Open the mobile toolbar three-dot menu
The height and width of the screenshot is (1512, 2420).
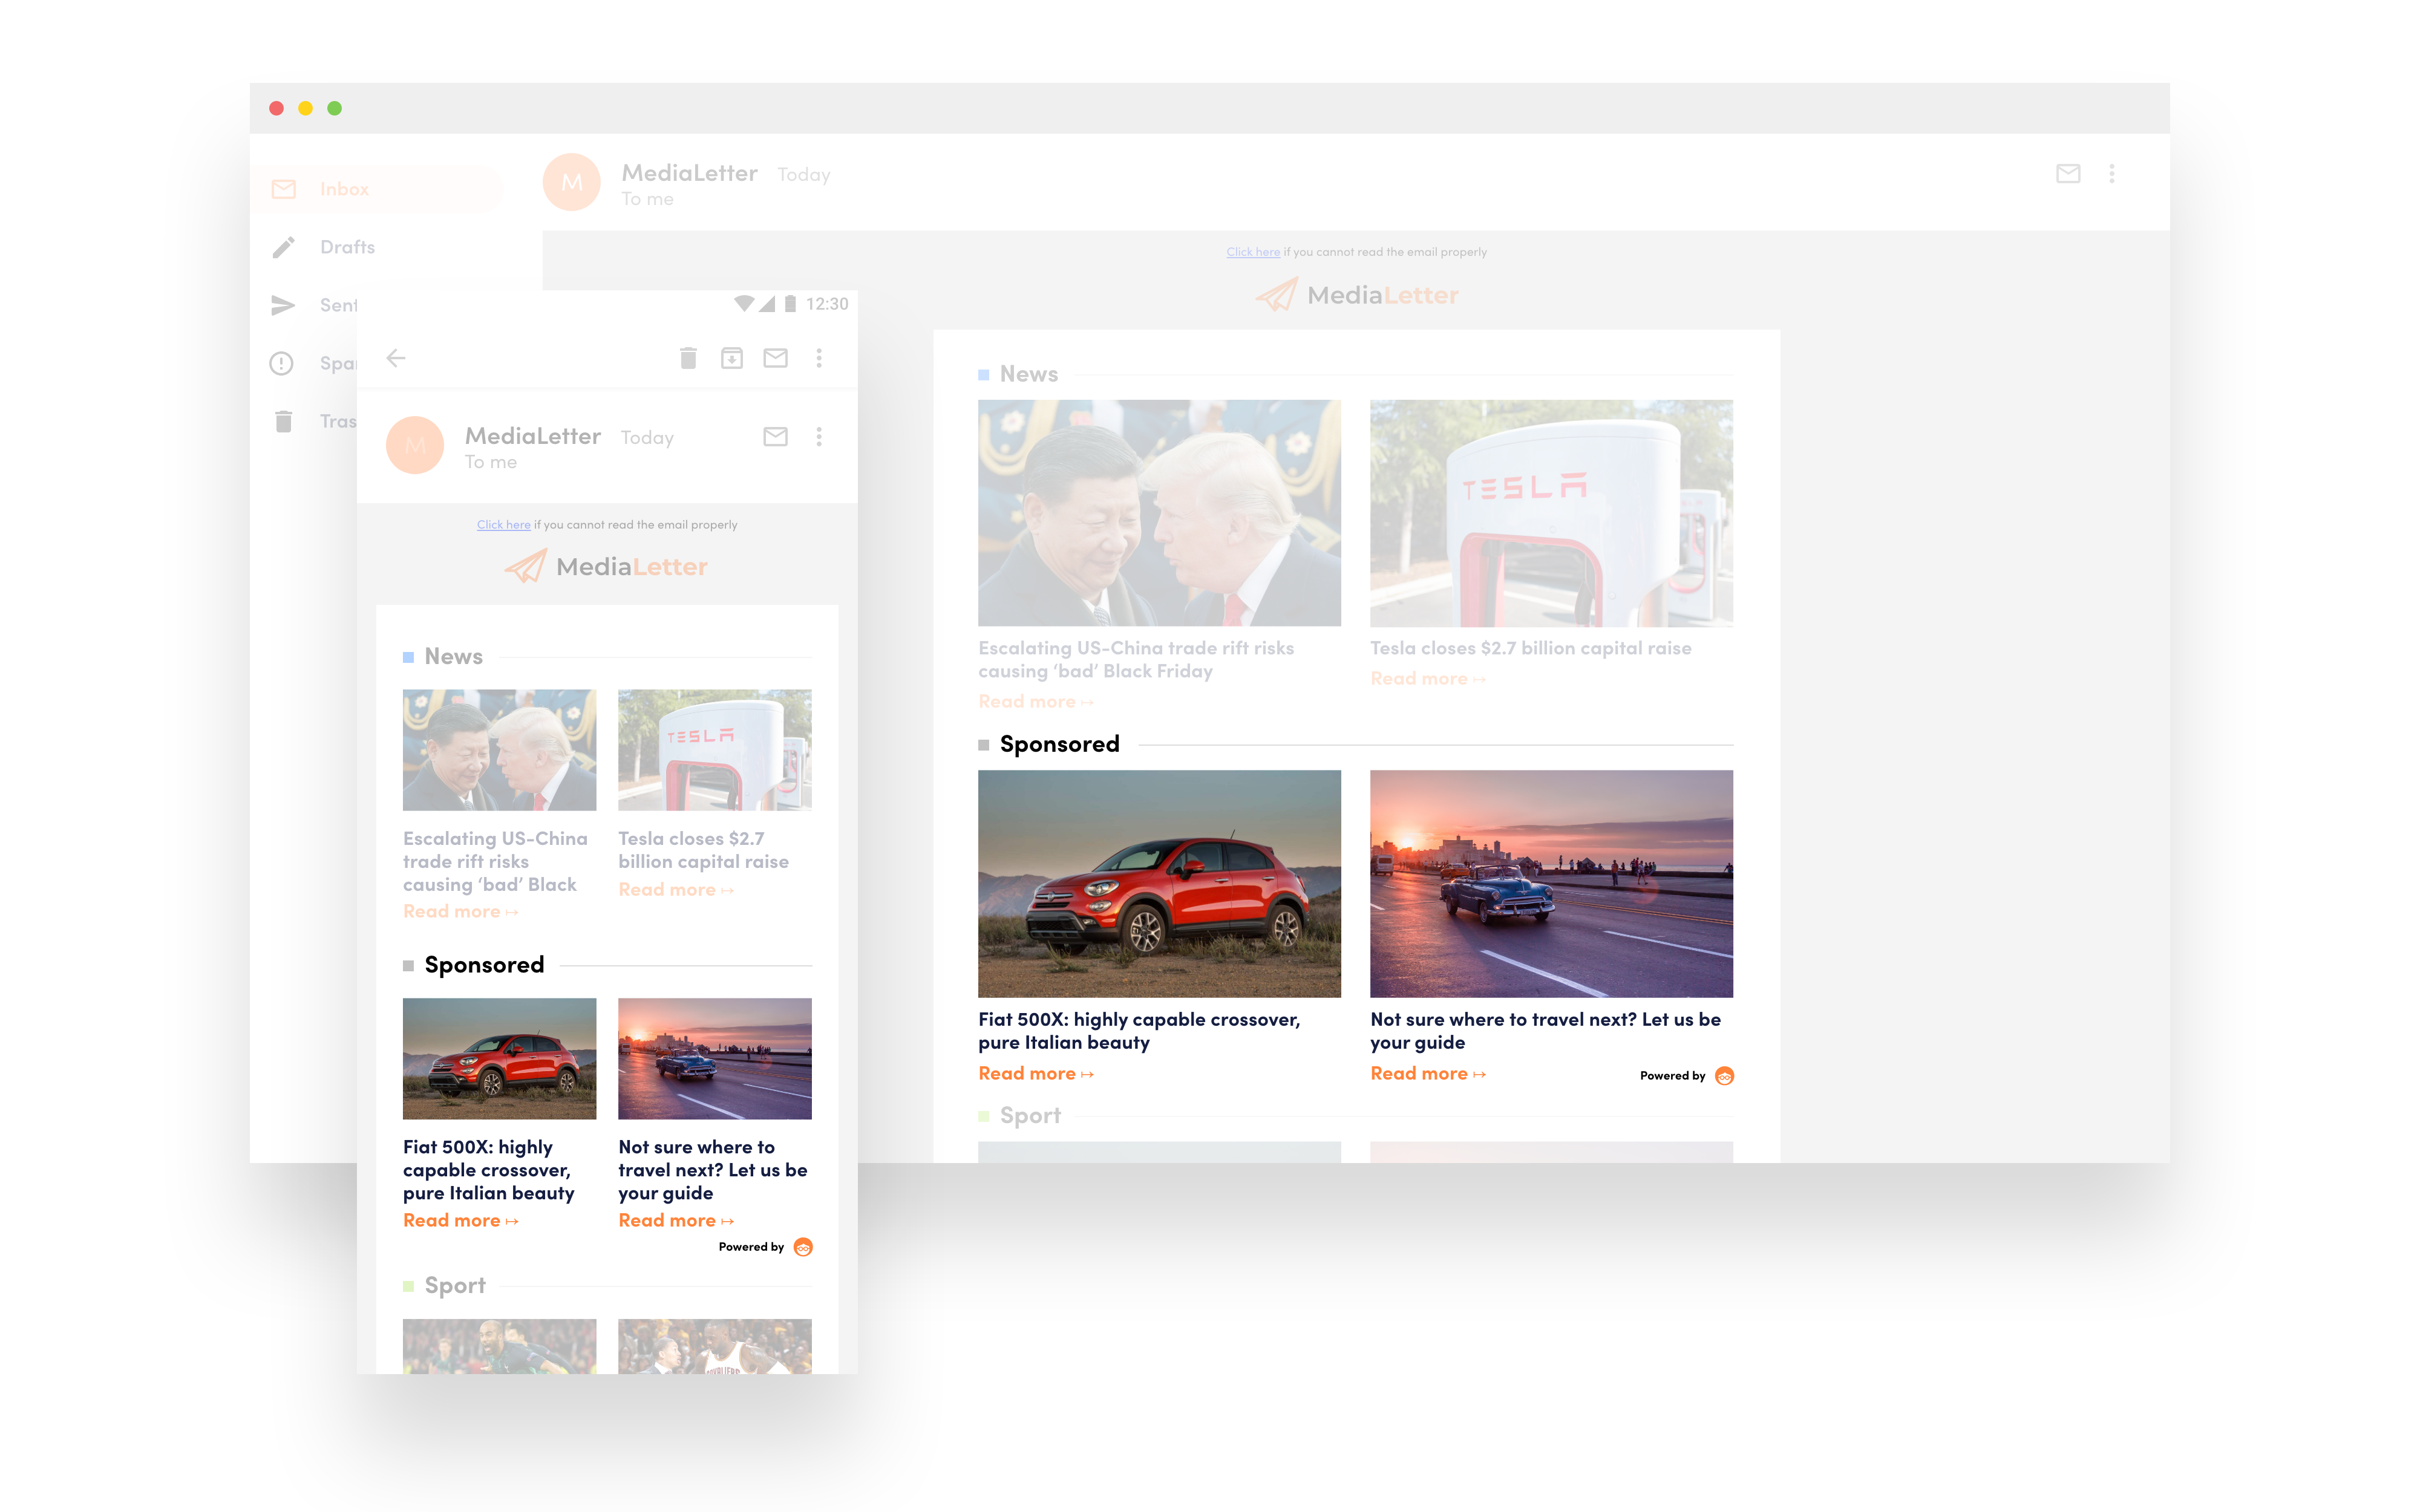[x=819, y=358]
